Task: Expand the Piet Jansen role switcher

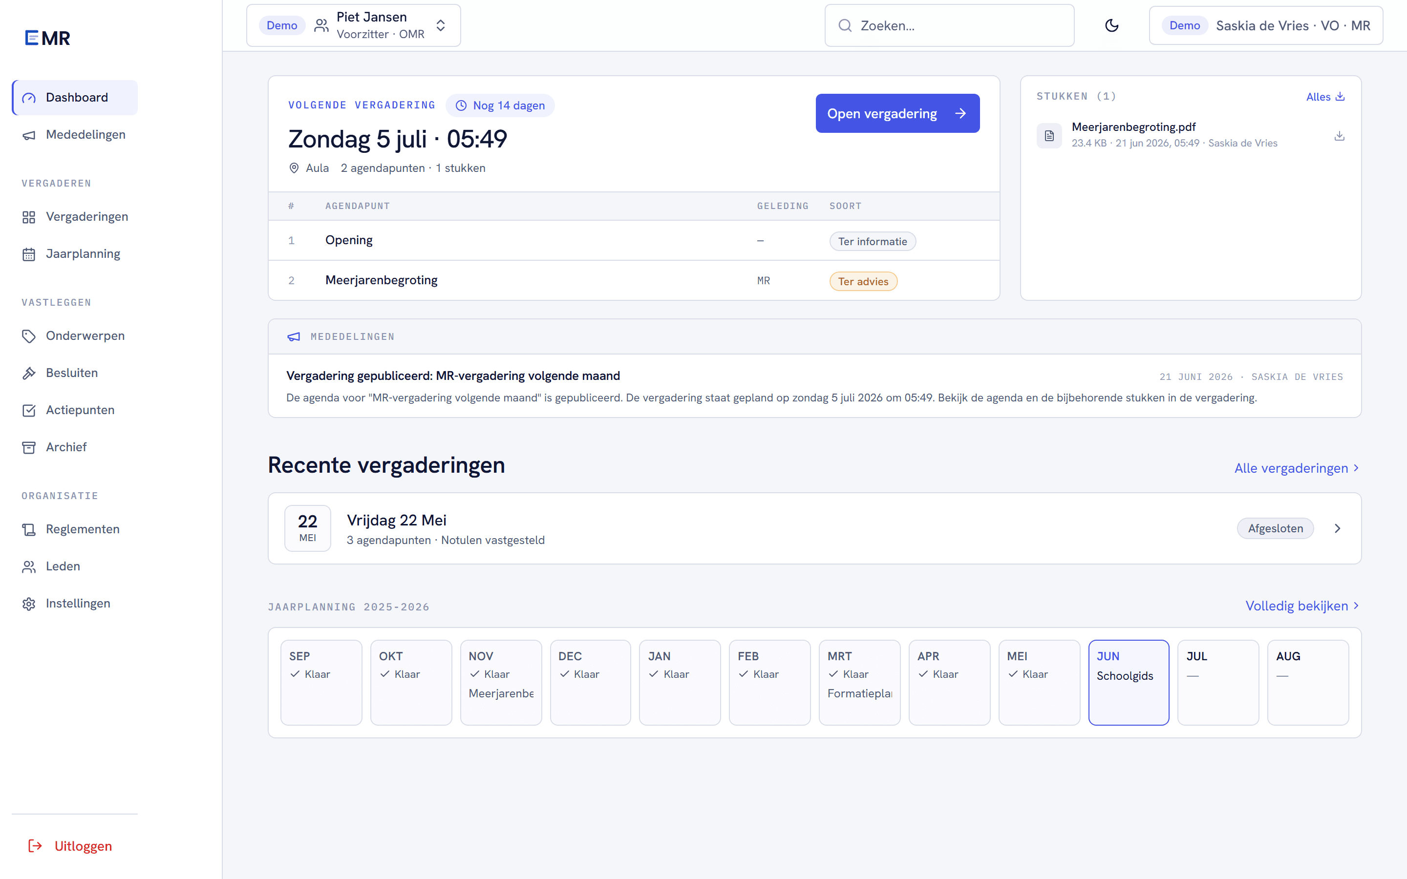Action: tap(354, 25)
